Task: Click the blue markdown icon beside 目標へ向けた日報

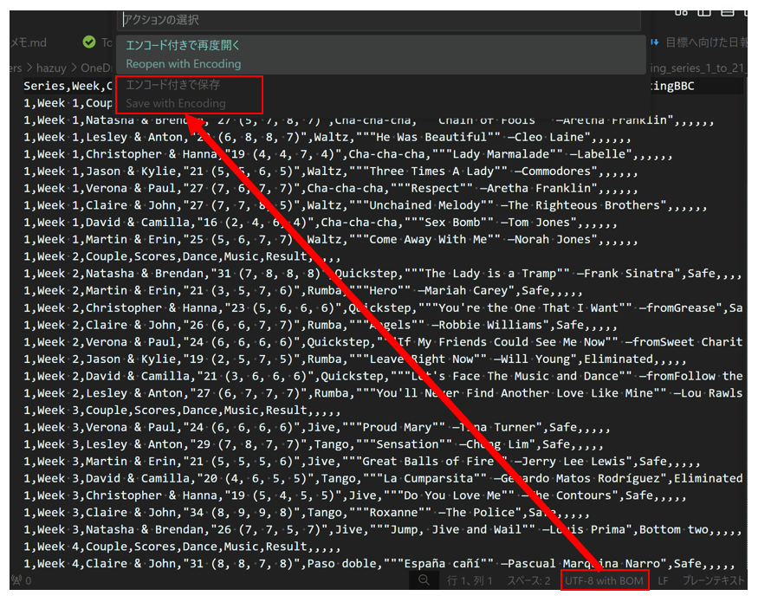Action: point(655,42)
